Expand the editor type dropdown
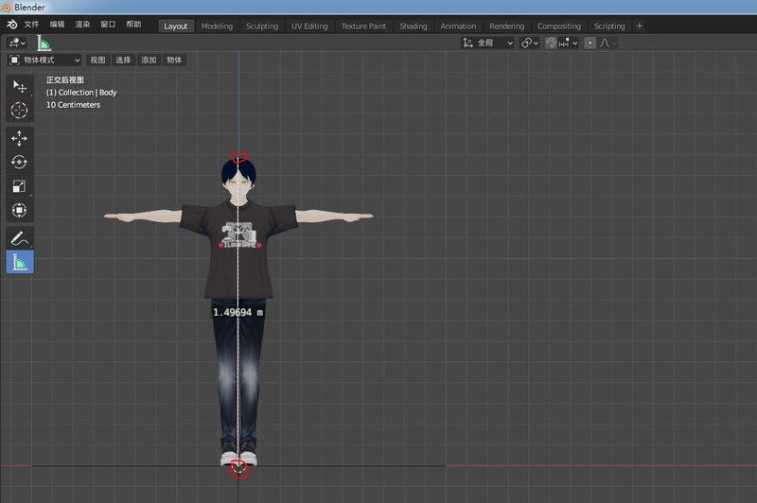757x503 pixels. 17,43
